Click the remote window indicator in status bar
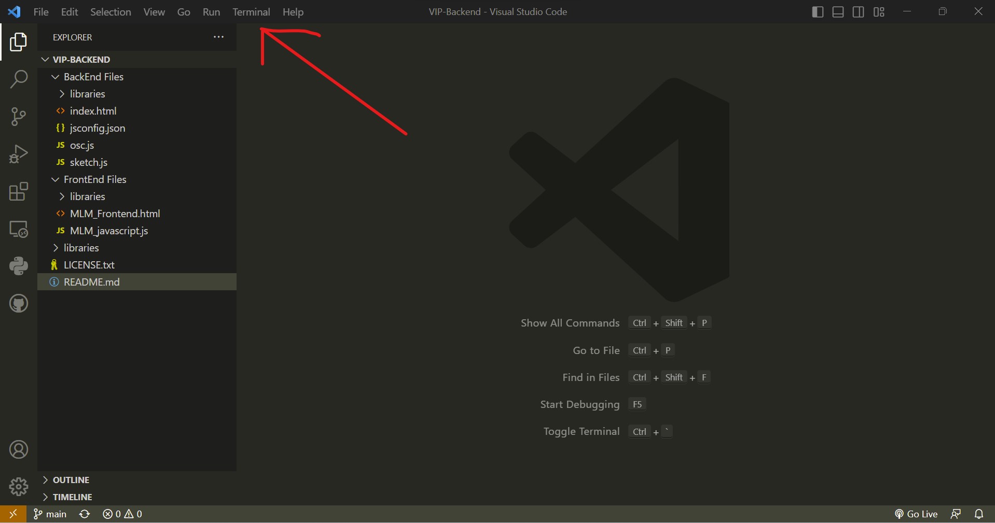 (x=13, y=514)
